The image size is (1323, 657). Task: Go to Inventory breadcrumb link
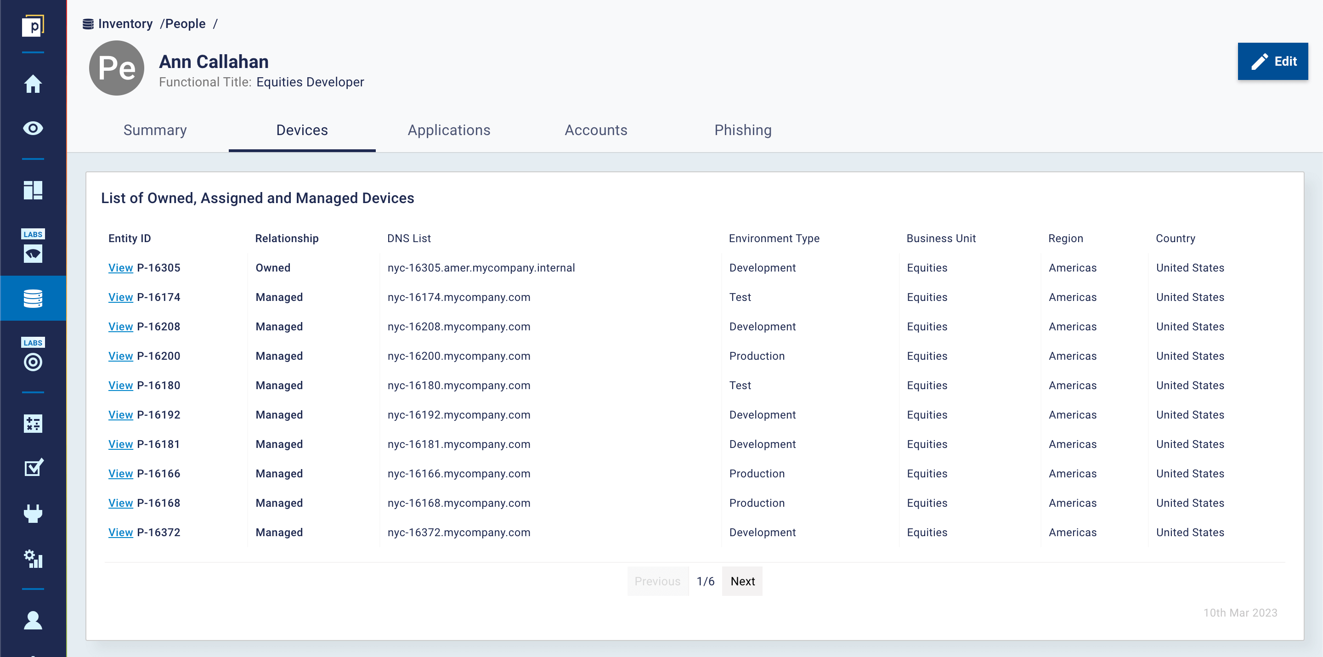125,24
